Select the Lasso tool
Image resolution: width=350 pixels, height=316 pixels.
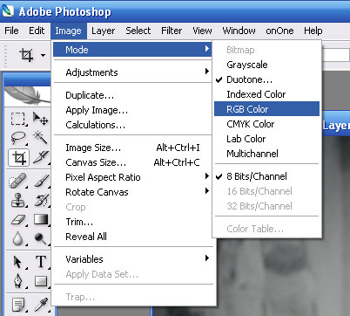click(x=18, y=138)
